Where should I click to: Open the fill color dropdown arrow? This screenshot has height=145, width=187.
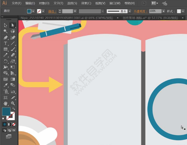(x=33, y=11)
